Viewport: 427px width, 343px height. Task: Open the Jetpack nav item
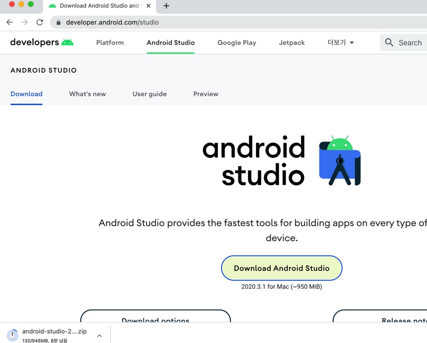(x=292, y=42)
